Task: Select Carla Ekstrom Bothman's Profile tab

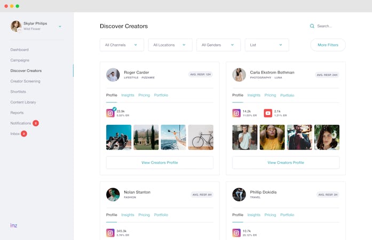Action: coord(238,95)
